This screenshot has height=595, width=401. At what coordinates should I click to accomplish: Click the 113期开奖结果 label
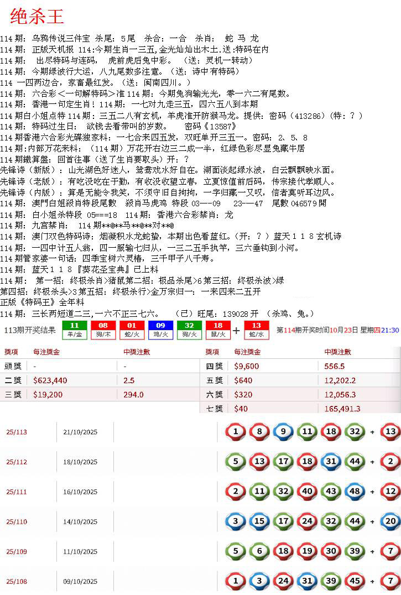coord(30,330)
